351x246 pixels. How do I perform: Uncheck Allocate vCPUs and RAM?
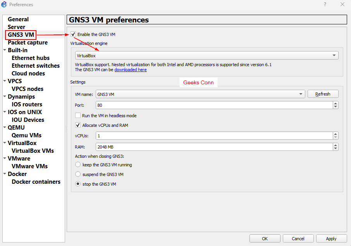[x=77, y=125]
